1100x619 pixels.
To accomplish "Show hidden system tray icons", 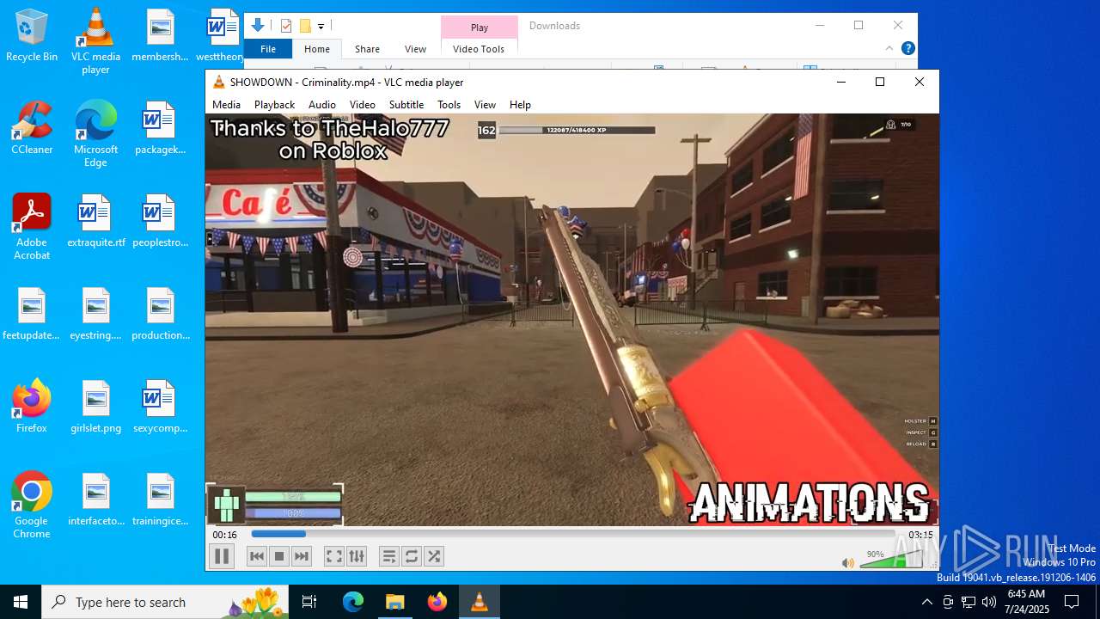I will 926,602.
